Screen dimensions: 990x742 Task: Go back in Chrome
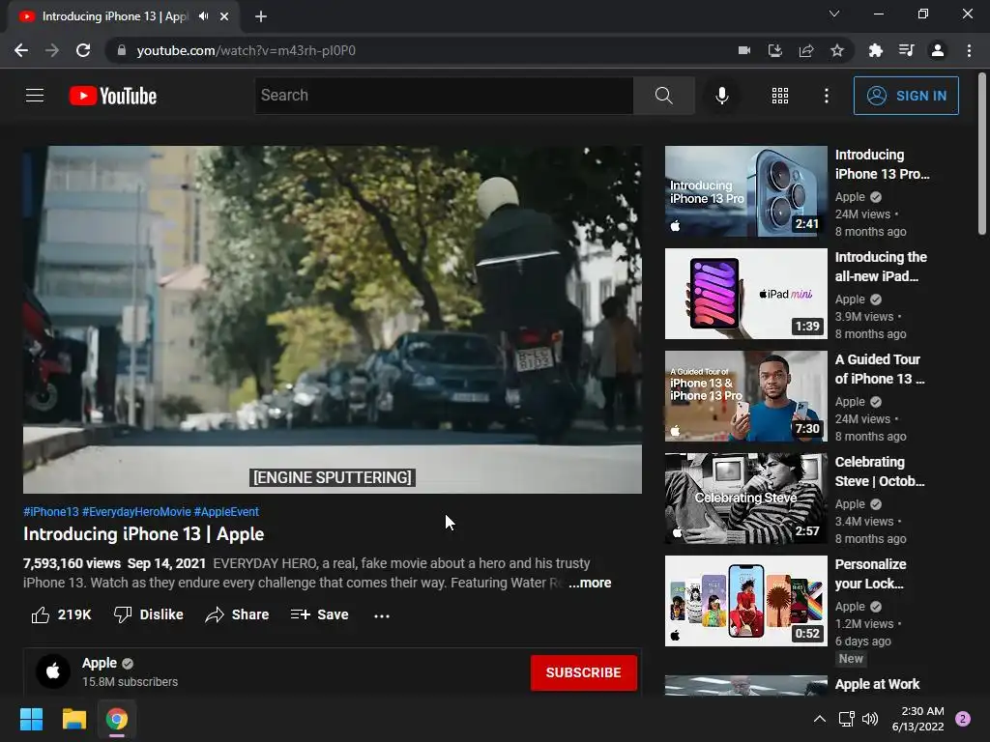point(21,50)
